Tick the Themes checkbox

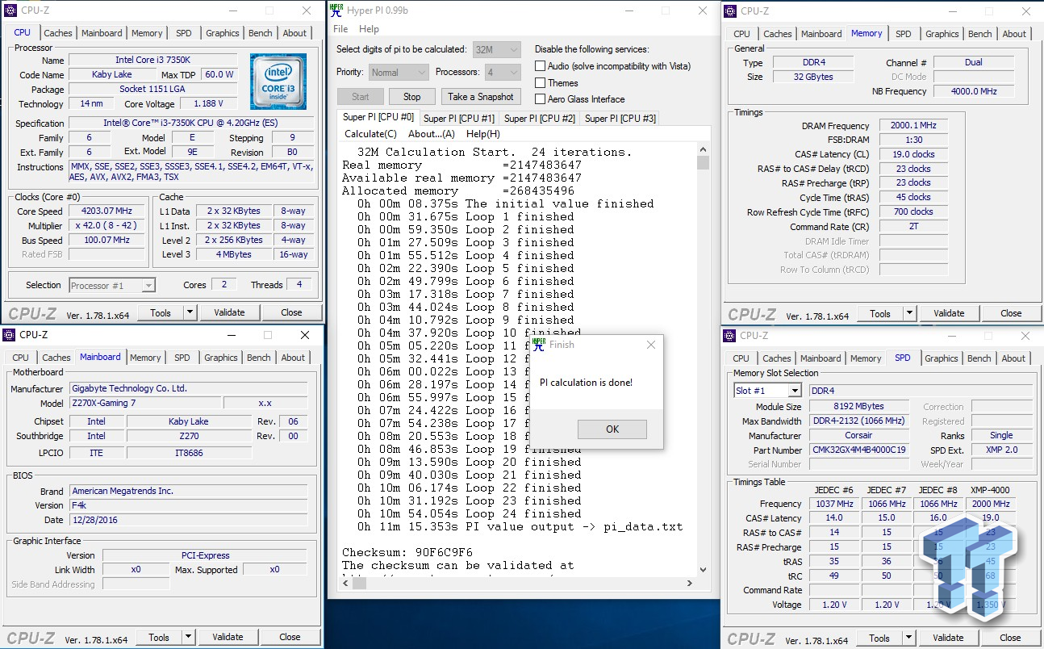tap(541, 83)
